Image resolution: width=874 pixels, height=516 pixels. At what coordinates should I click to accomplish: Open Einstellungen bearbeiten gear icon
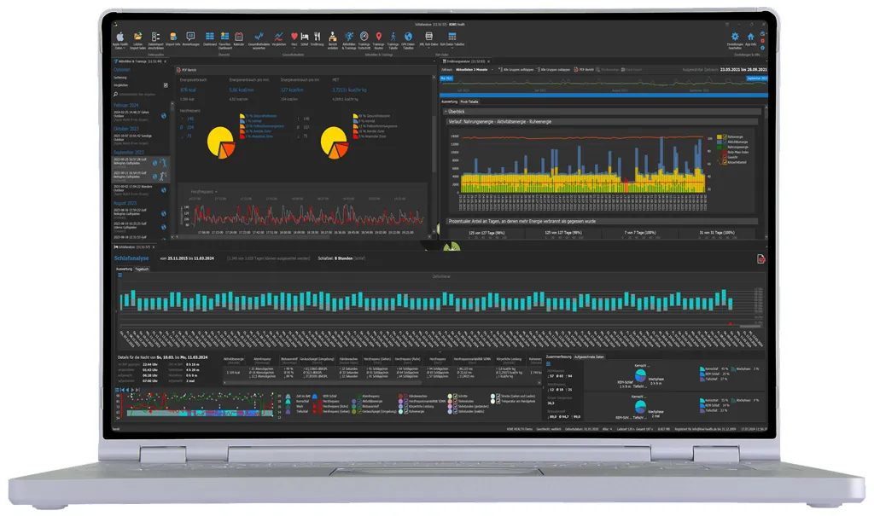pos(735,37)
